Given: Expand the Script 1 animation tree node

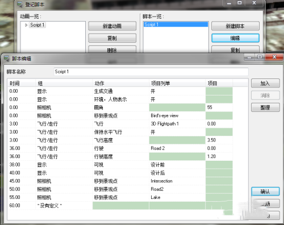Looking at the screenshot, I should (26, 25).
